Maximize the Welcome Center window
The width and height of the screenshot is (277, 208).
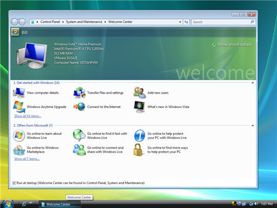click(x=243, y=15)
